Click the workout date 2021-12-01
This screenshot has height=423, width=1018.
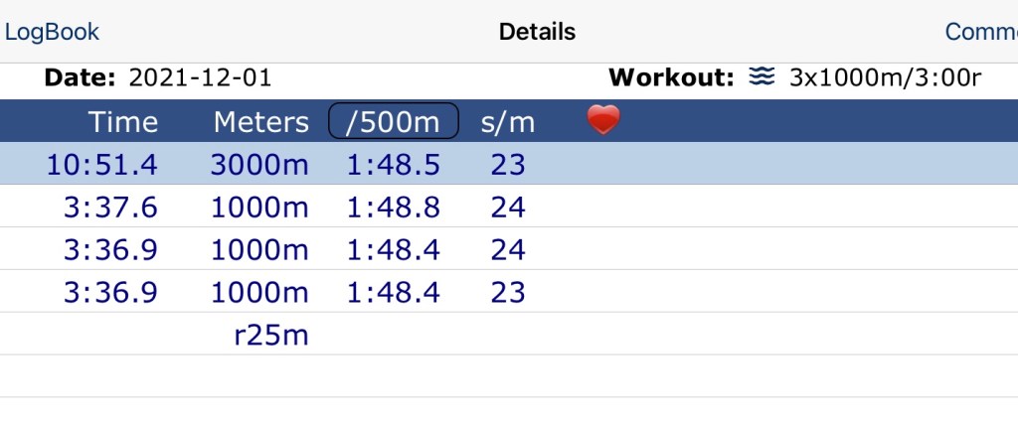click(200, 77)
